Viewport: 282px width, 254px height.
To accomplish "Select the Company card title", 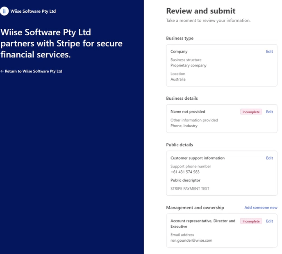I will coord(179,52).
